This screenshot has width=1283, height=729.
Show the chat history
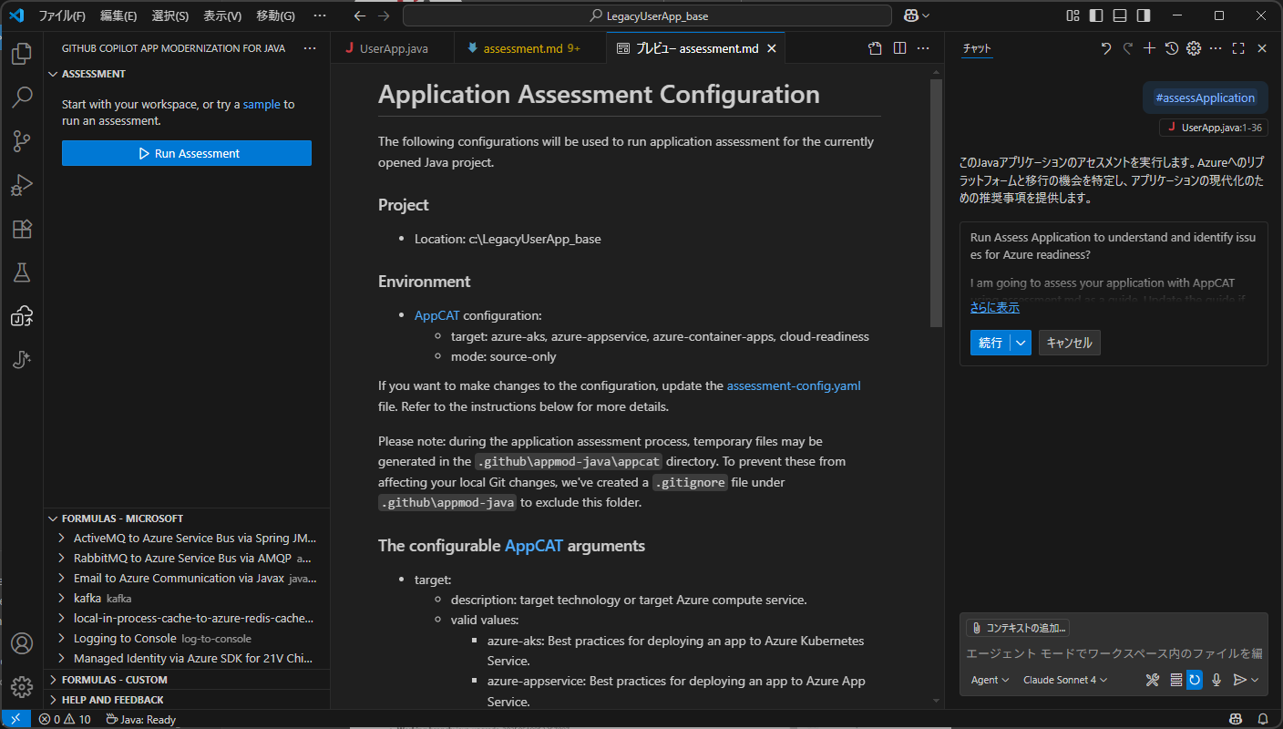[x=1172, y=48]
